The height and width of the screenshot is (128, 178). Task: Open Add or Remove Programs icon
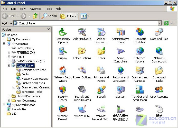point(101,32)
